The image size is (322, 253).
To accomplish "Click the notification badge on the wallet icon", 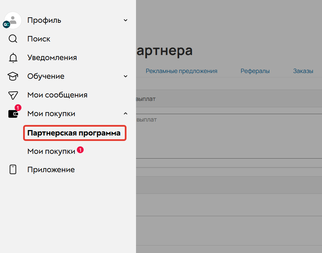I will click(x=17, y=108).
